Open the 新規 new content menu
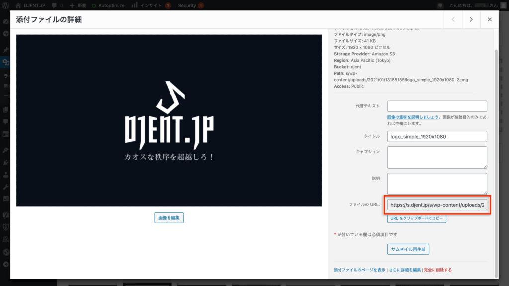The height and width of the screenshot is (286, 509). point(78,5)
